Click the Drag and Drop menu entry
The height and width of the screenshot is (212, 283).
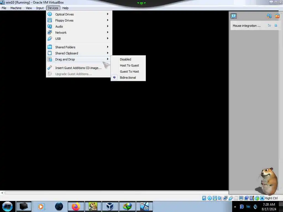[x=79, y=59]
